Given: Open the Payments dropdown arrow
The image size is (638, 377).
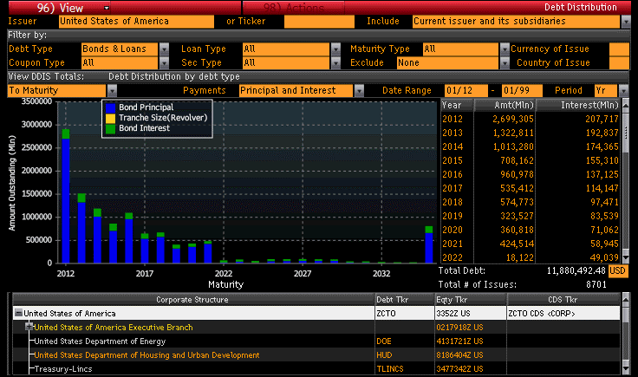Looking at the screenshot, I should (359, 91).
